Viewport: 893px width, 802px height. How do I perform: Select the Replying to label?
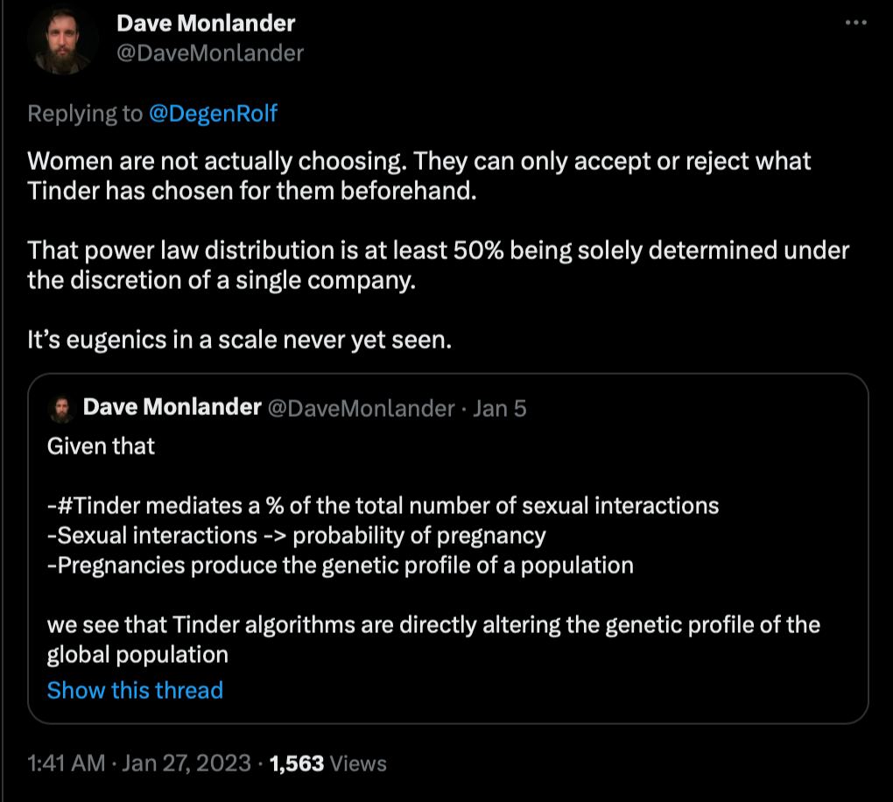(x=85, y=113)
